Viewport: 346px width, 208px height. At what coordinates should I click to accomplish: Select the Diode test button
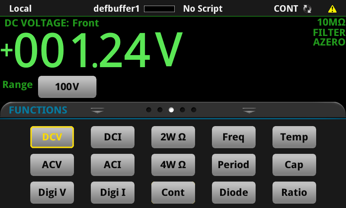(234, 192)
